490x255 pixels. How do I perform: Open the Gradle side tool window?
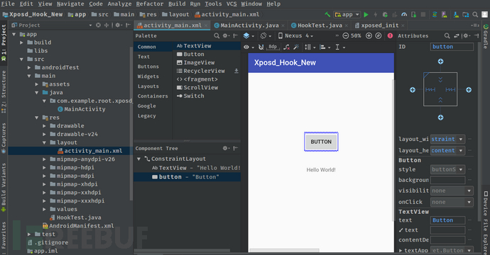[x=486, y=36]
